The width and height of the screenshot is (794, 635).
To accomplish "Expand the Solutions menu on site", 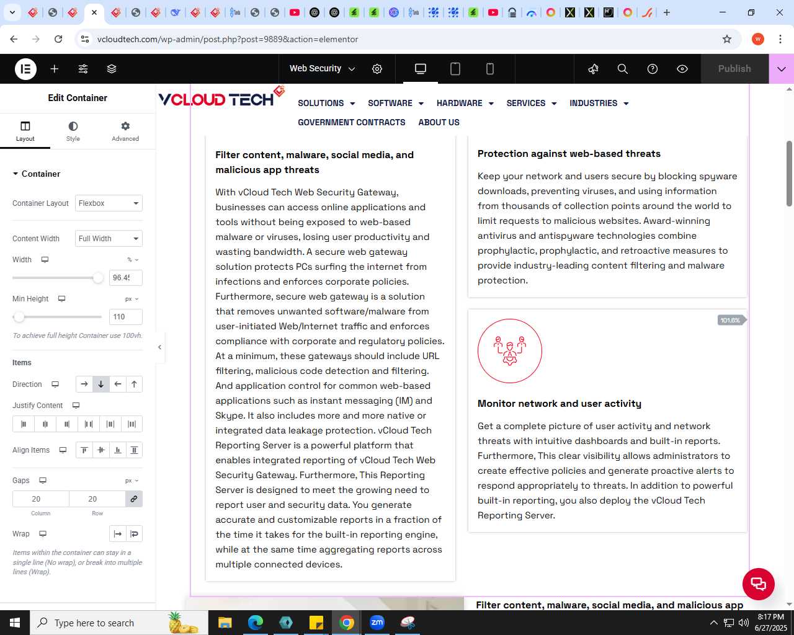I will [x=326, y=104].
